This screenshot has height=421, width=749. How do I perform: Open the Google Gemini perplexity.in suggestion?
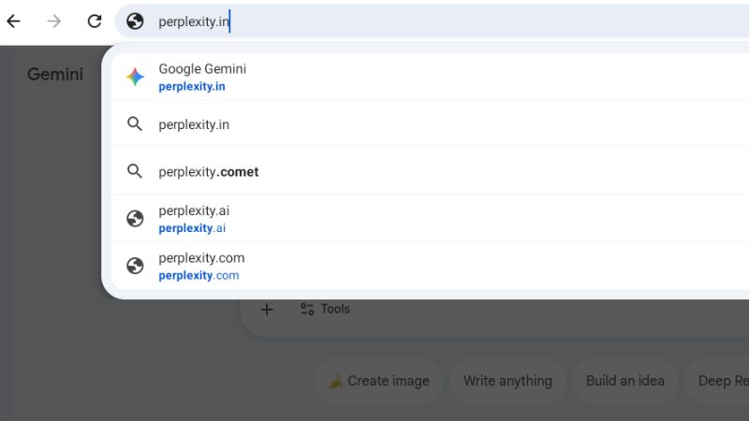click(x=430, y=77)
